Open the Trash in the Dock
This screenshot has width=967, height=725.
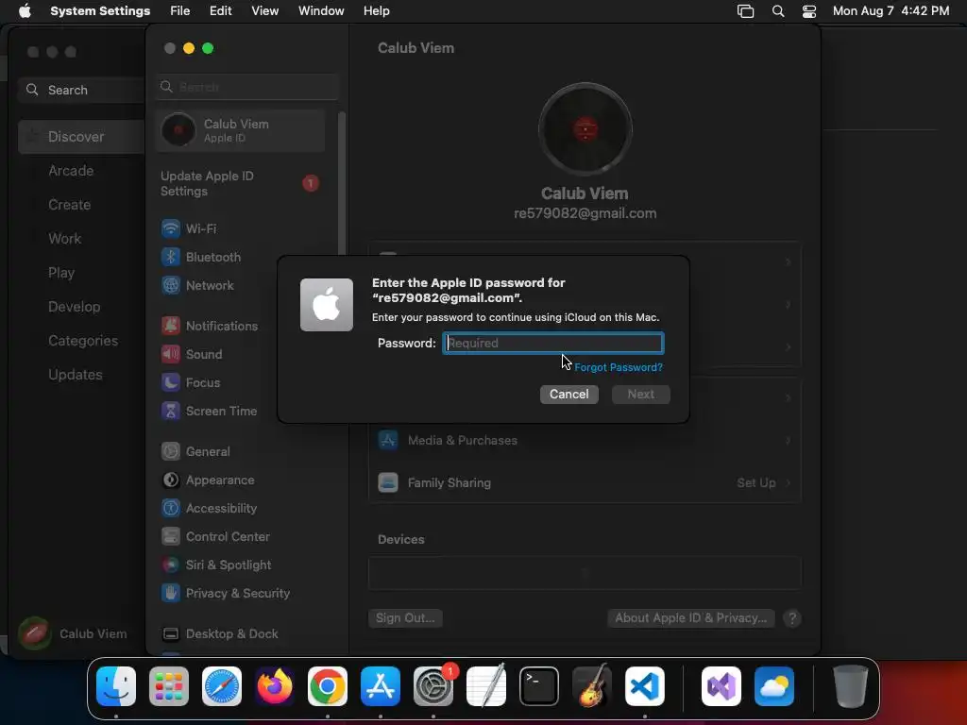point(851,686)
